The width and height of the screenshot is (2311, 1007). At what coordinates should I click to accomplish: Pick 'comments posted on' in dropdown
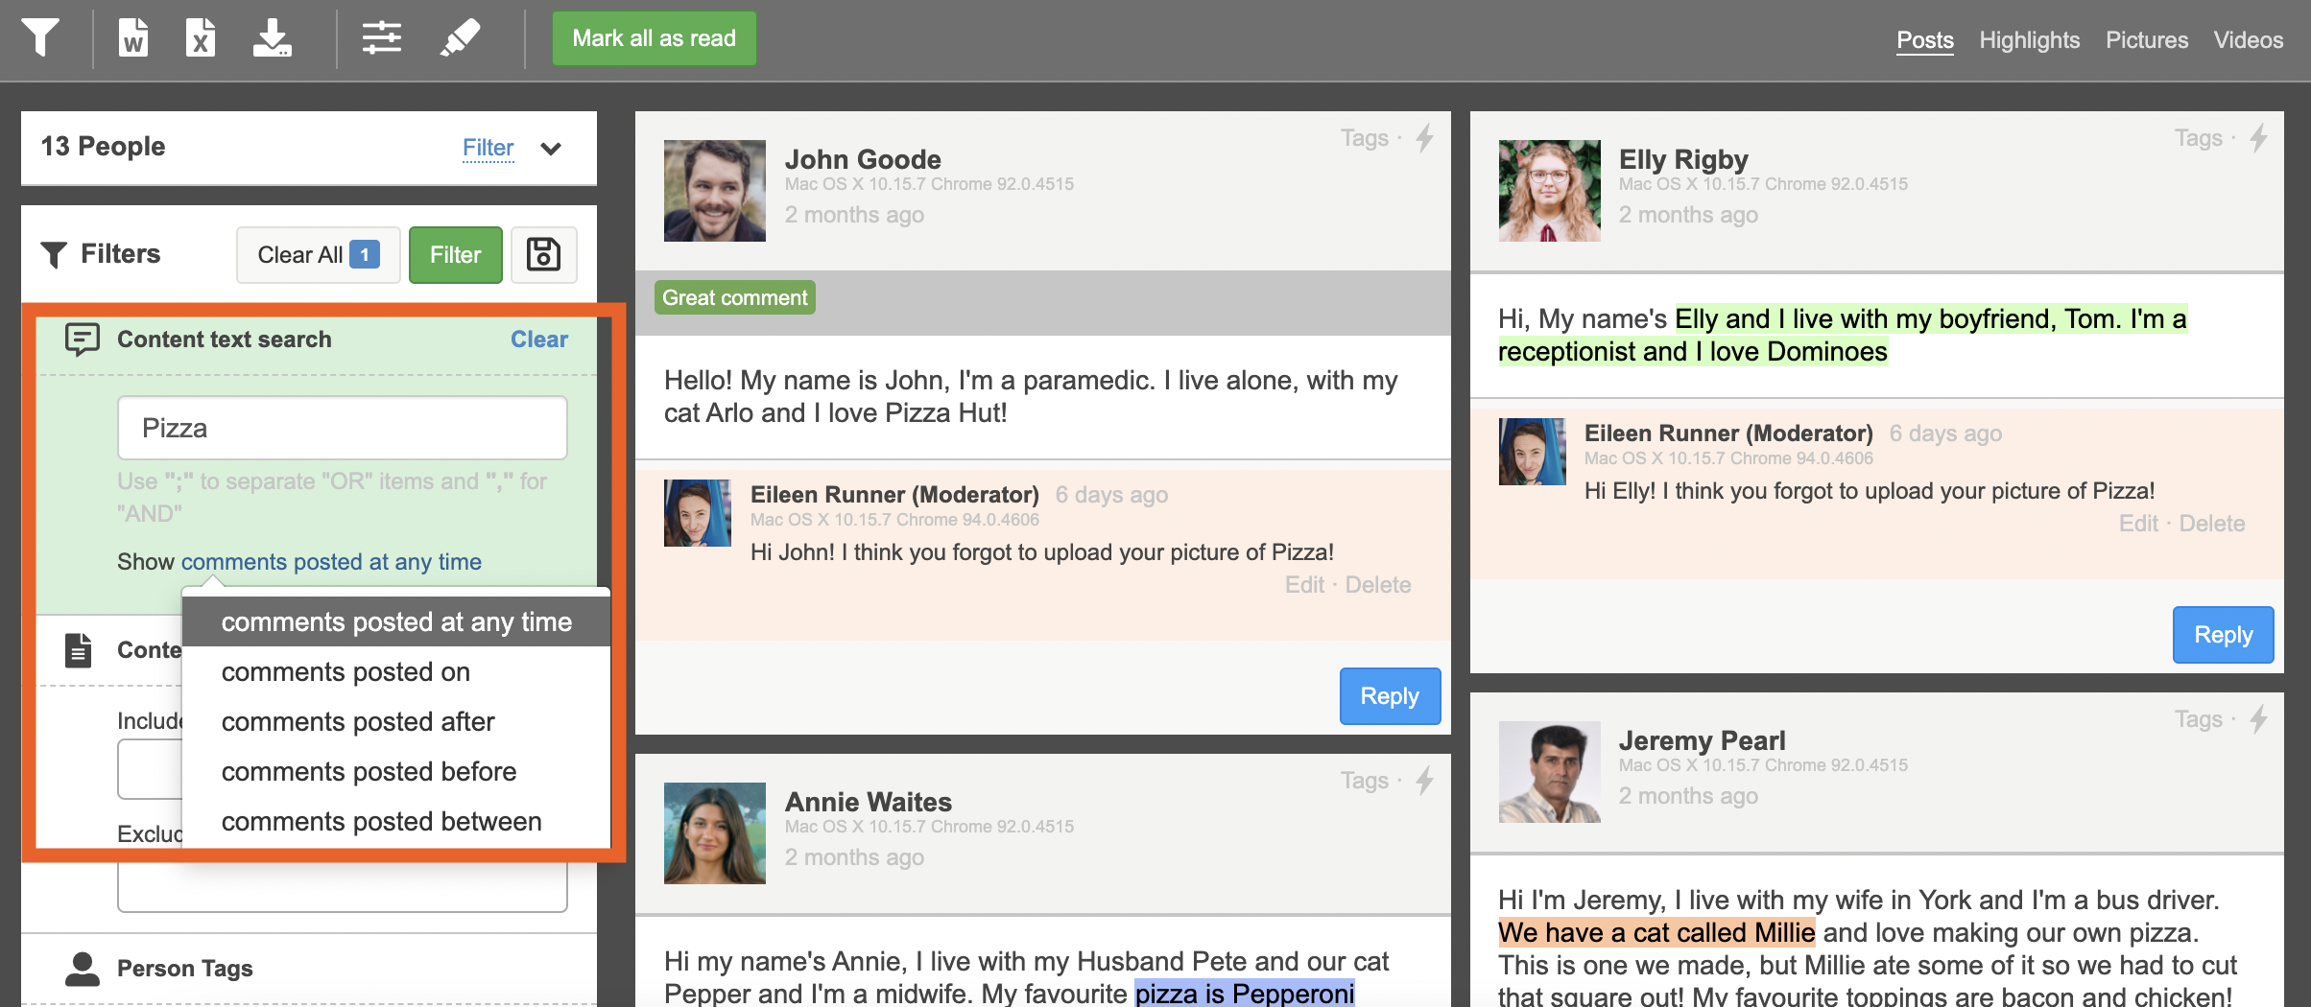coord(345,672)
